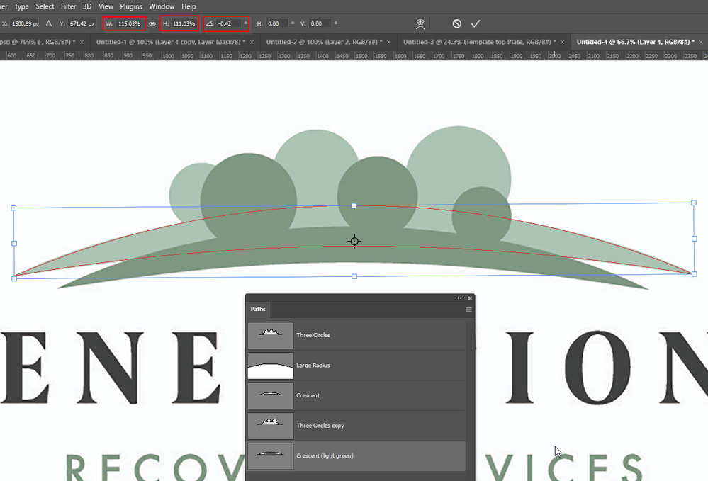Select the Large Radius path
The width and height of the screenshot is (708, 481).
point(356,366)
